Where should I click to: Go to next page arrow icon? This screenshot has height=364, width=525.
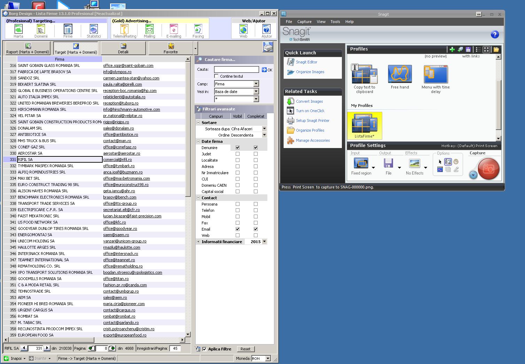coord(112,348)
